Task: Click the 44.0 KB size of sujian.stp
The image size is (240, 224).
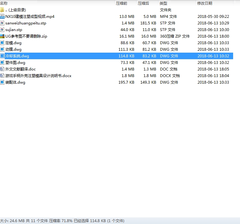Action: click(127, 30)
